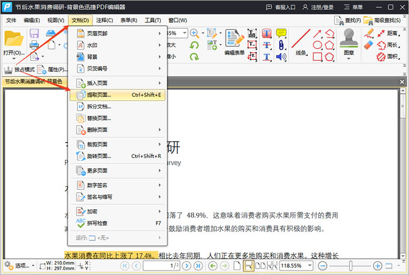Click the scanner icon in toolbar
Image resolution: width=409 pixels, height=275 pixels.
(x=51, y=33)
